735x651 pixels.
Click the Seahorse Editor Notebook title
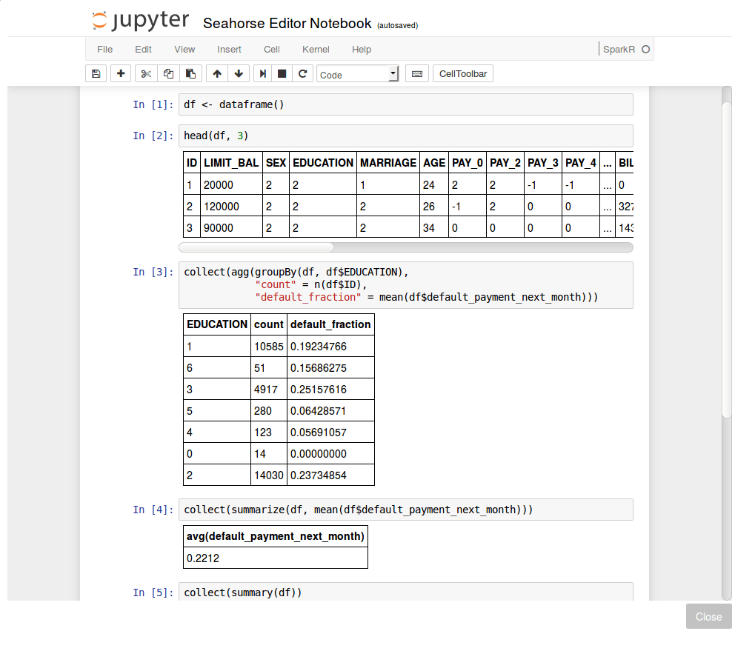(287, 24)
